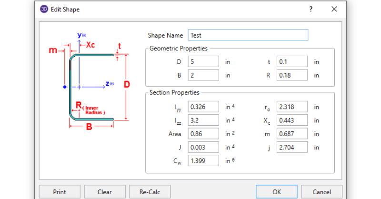381x199 pixels.
Task: Select the torsional constant J field
Action: 203,147
